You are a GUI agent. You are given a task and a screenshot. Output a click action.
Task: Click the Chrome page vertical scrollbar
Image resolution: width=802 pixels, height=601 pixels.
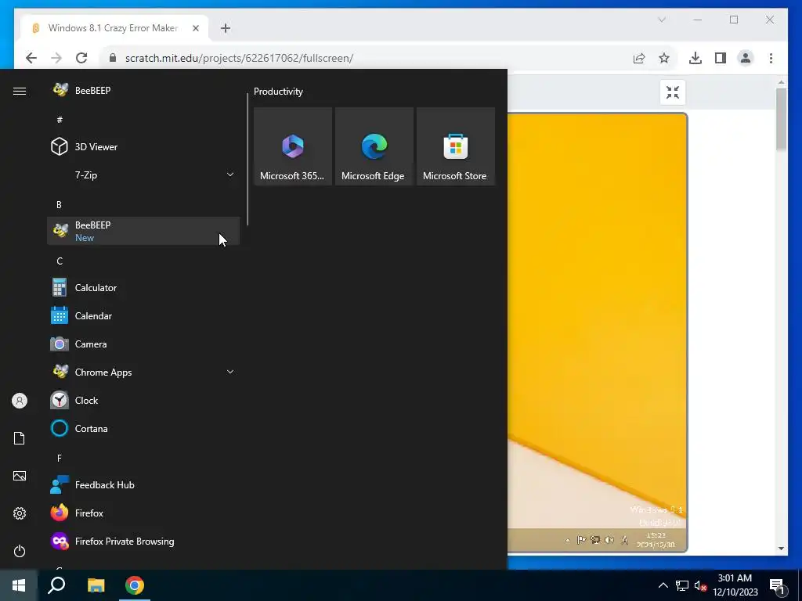(781, 119)
